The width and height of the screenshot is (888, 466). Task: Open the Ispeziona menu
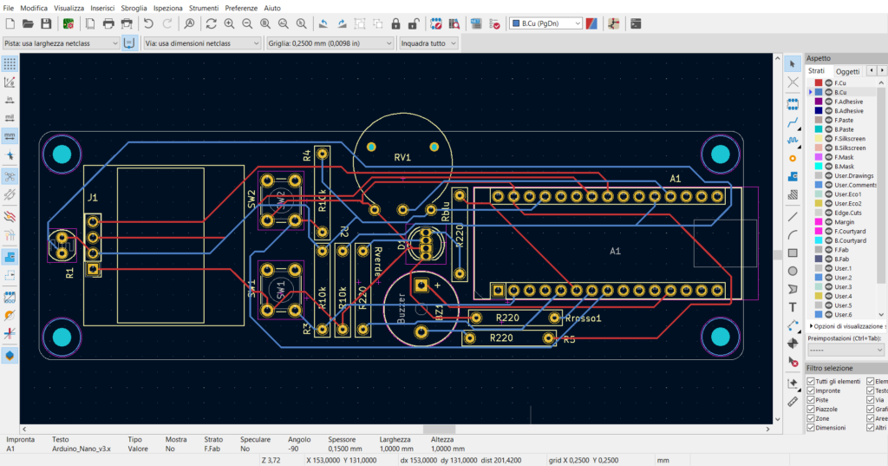(167, 8)
